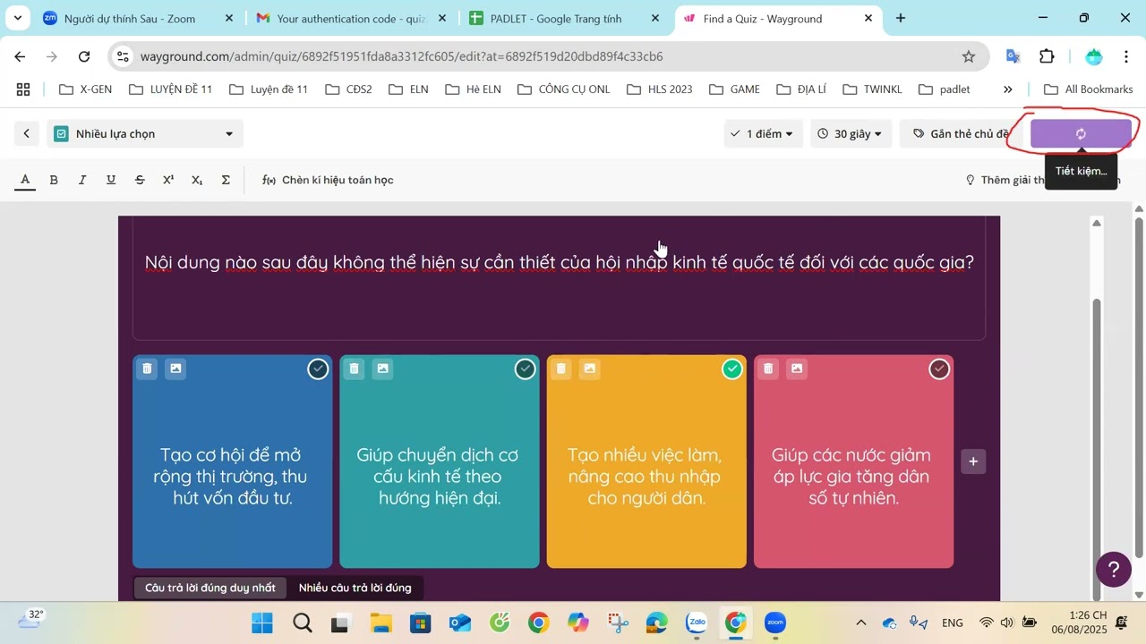Click the Google Translate icon in address bar

pos(1013,56)
